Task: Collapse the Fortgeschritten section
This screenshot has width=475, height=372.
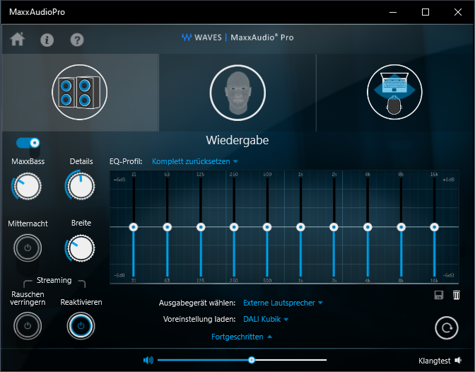Action: 242,337
